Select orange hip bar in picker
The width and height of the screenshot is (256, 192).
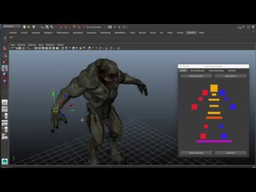point(214,118)
